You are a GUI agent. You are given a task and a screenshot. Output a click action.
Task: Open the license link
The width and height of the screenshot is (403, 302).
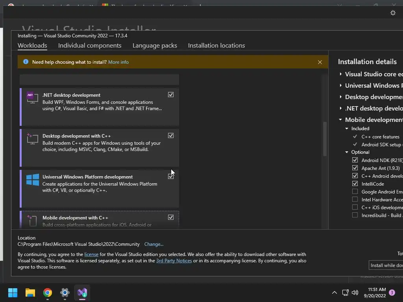[x=91, y=254]
